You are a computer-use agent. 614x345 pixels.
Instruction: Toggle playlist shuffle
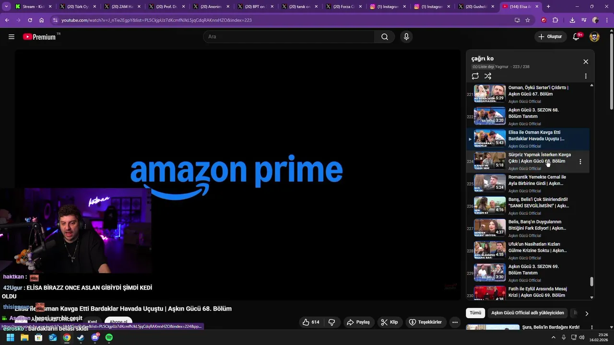(x=488, y=76)
